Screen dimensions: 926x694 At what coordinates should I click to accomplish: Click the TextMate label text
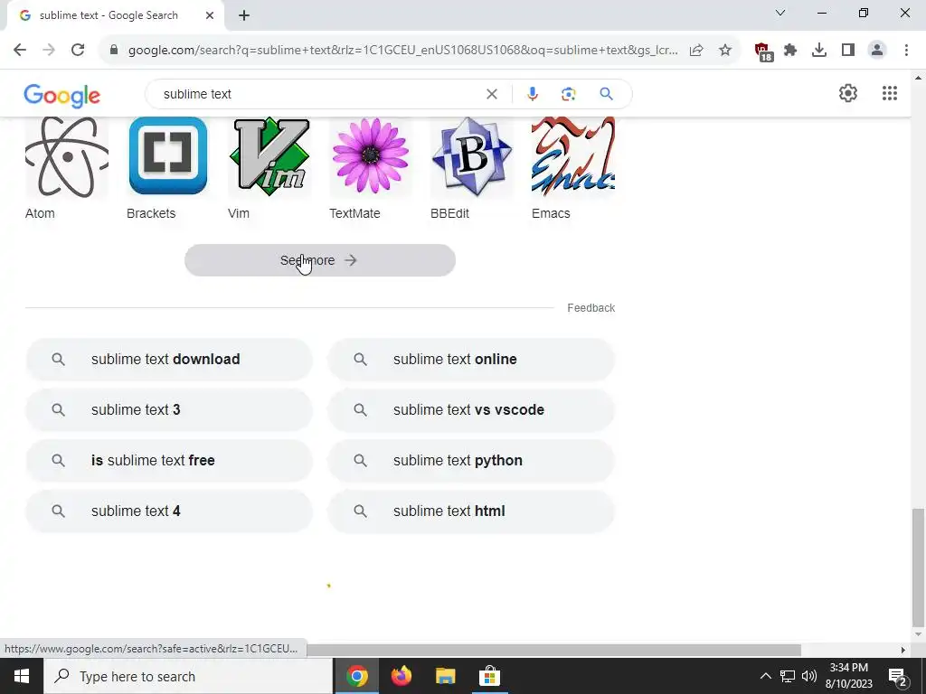(x=354, y=213)
